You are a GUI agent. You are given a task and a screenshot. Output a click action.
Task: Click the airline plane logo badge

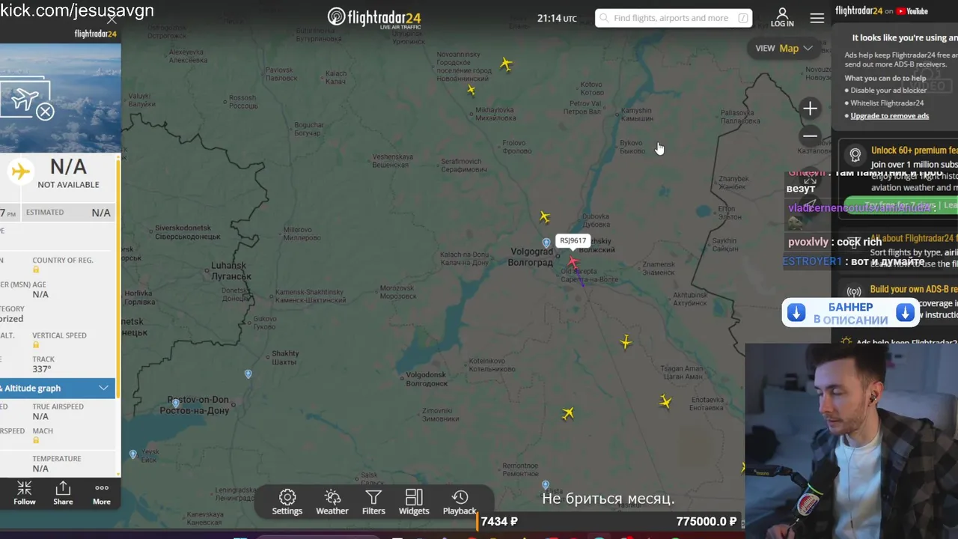point(20,171)
